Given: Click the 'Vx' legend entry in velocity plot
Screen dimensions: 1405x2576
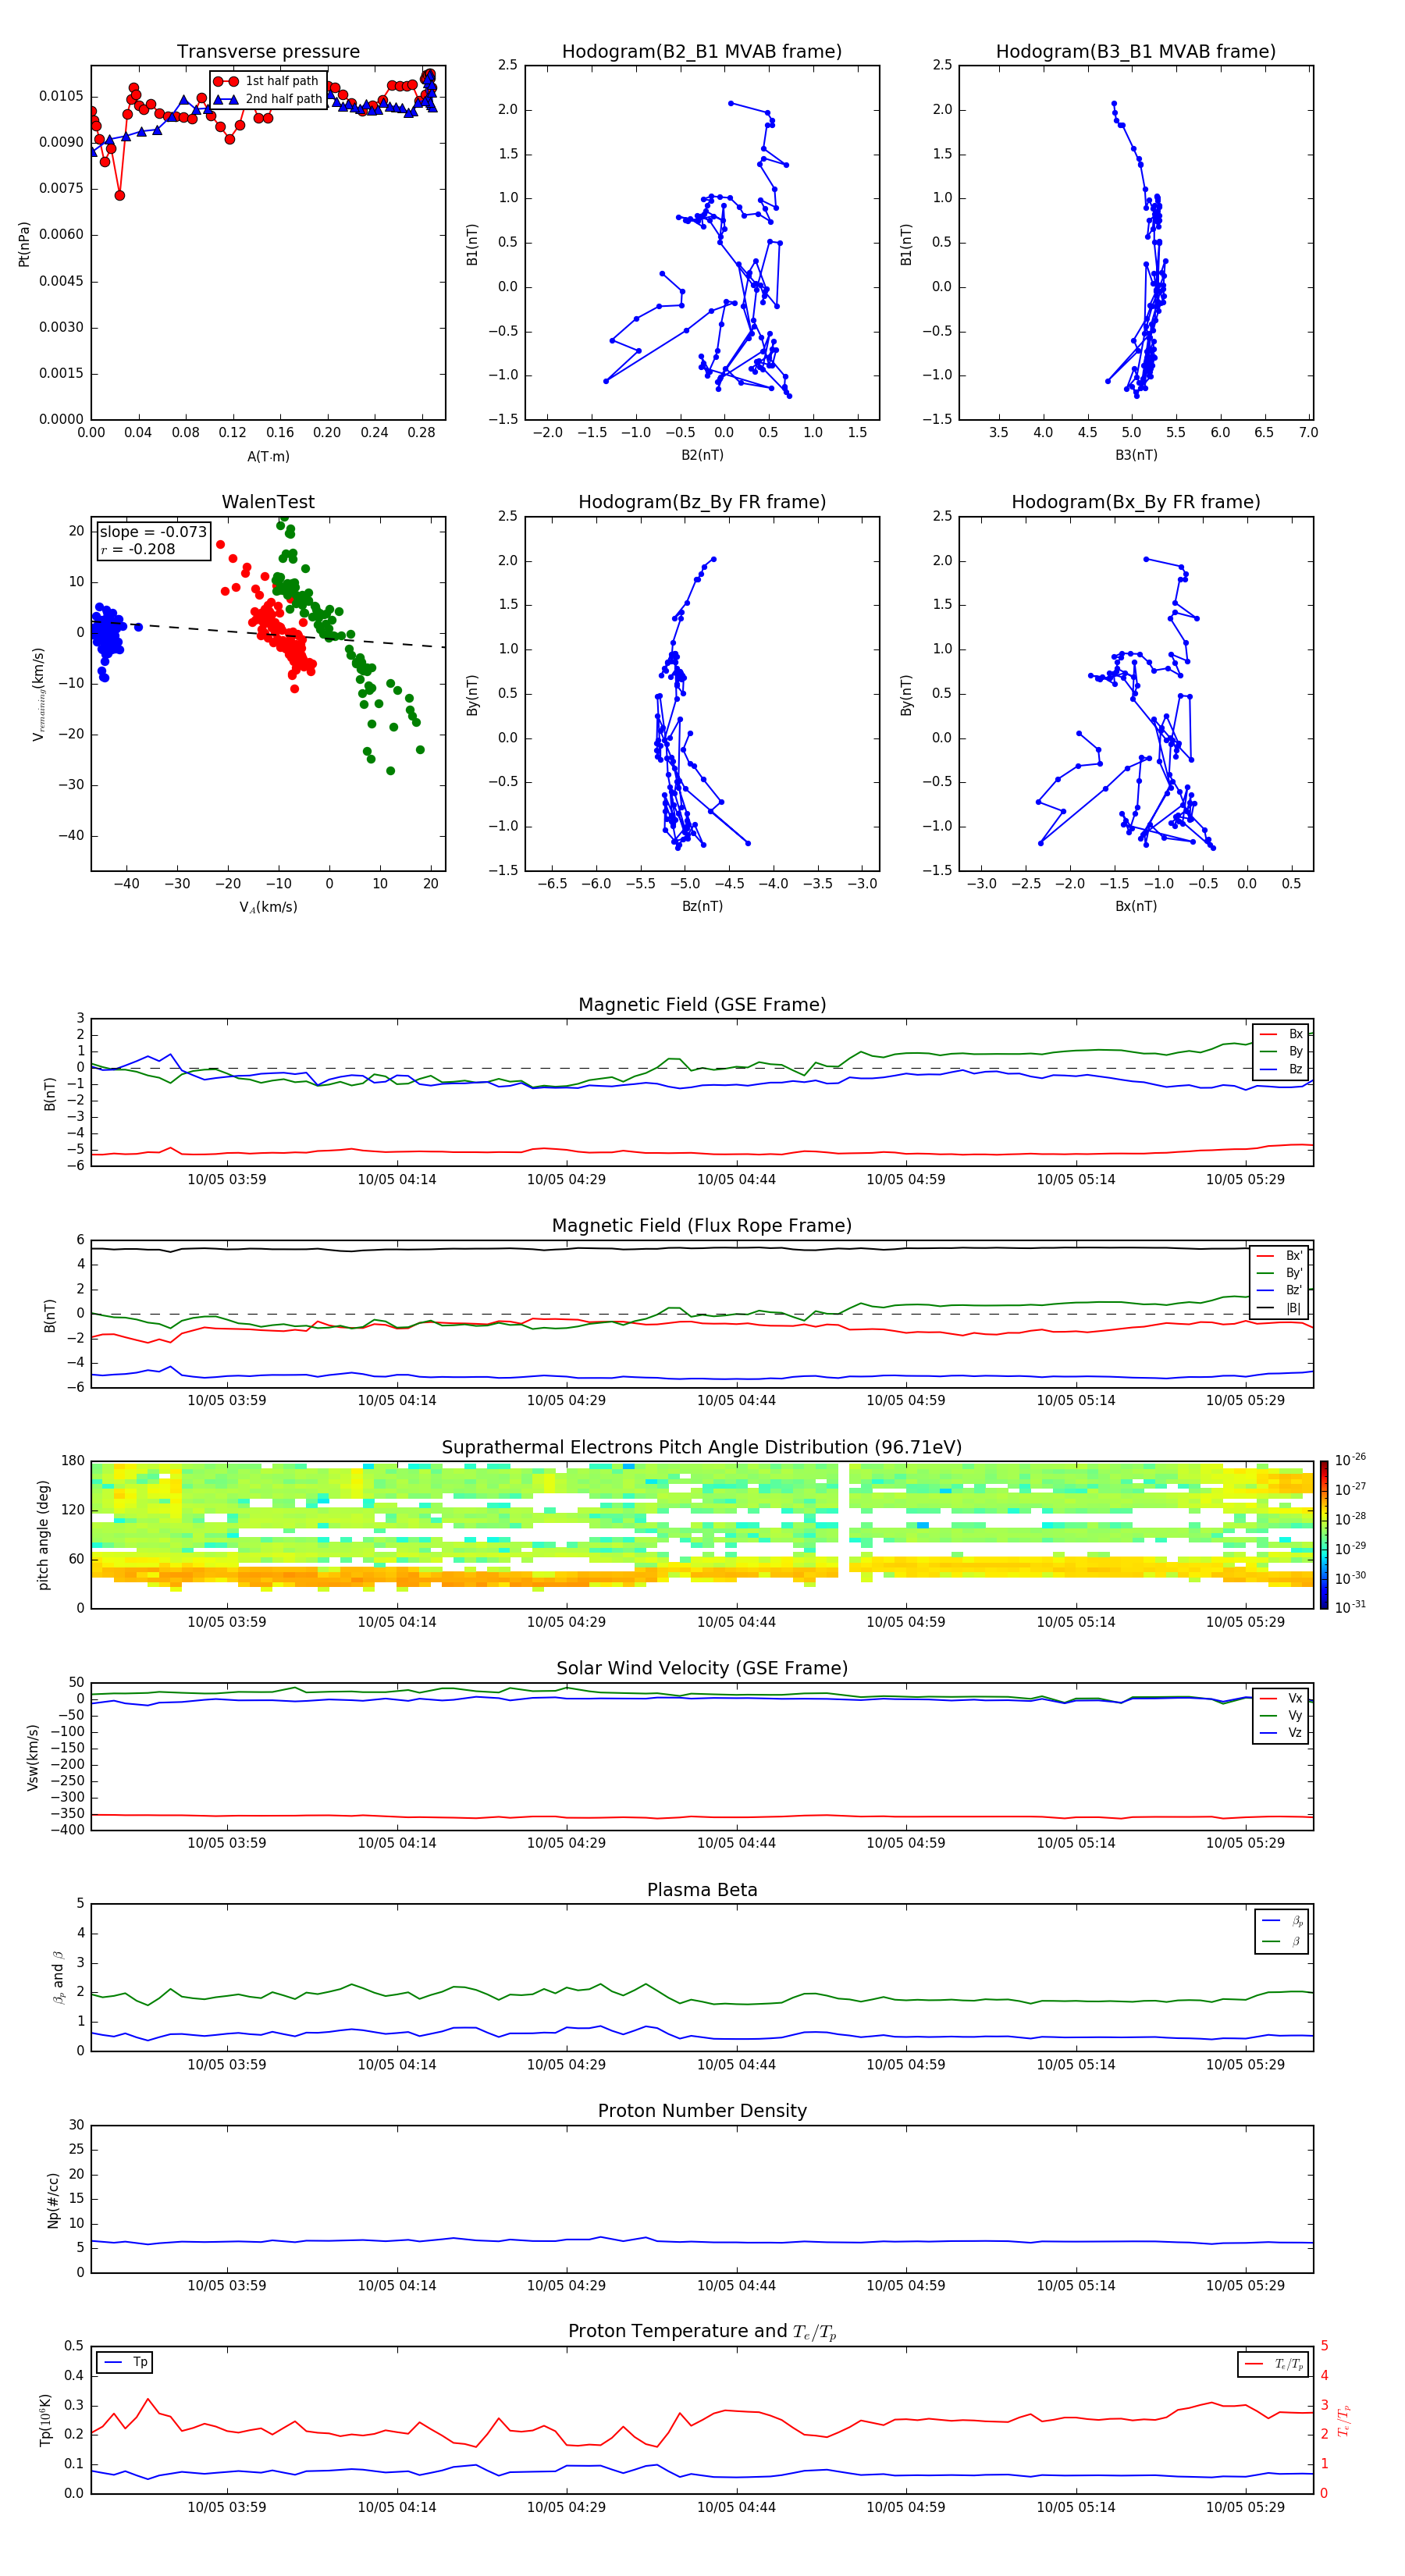Looking at the screenshot, I should coord(1282,1698).
